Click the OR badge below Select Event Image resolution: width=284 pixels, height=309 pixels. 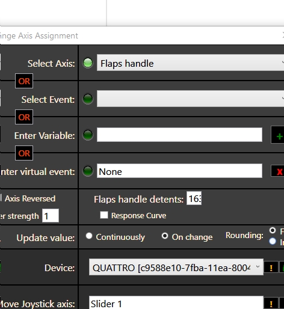click(x=24, y=117)
